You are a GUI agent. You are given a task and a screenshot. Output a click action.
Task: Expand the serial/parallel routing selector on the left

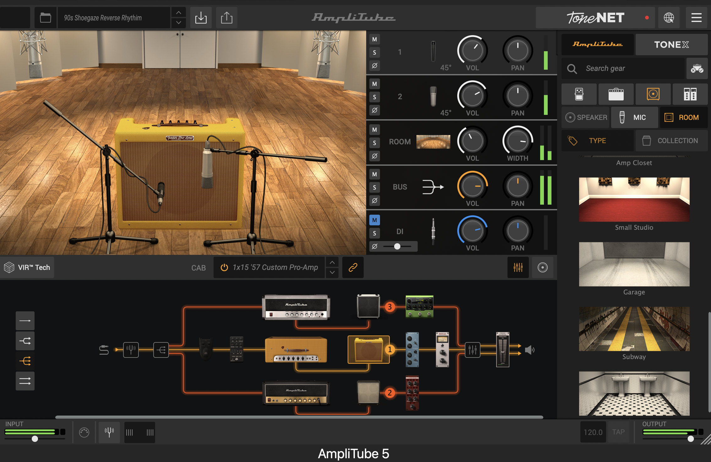[25, 361]
